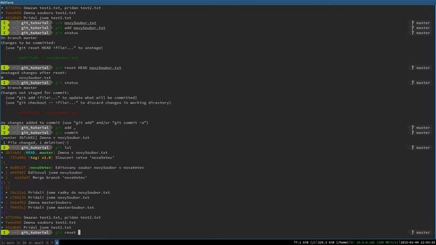Select the highlighted active workspace in the status bar

tap(57, 242)
